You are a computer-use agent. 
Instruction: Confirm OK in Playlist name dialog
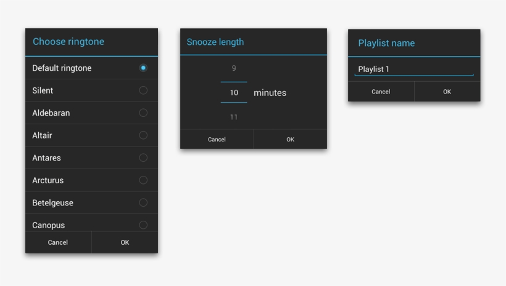pos(447,92)
